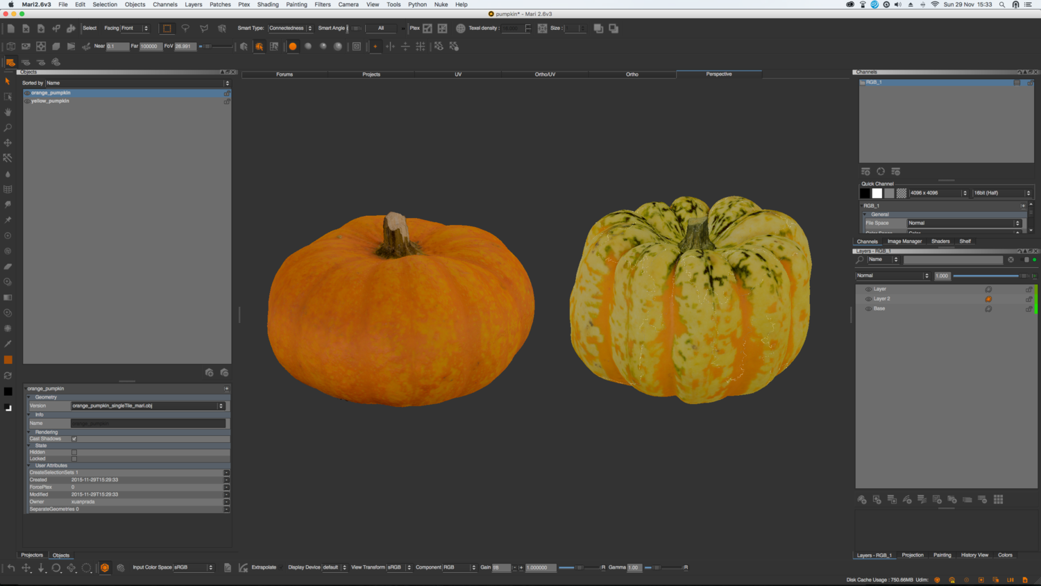Click the Select button in the top toolbar

point(90,28)
